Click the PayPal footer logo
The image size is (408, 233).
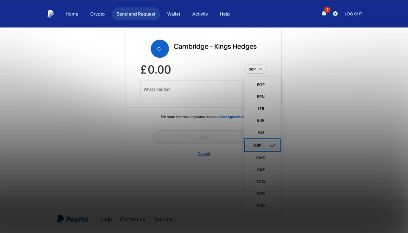click(x=73, y=219)
